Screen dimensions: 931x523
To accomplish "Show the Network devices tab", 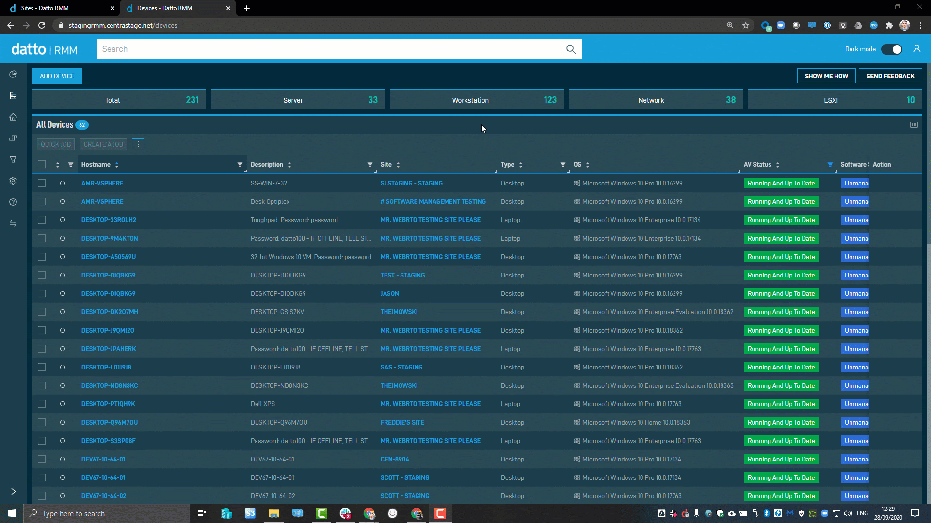I will [x=656, y=100].
